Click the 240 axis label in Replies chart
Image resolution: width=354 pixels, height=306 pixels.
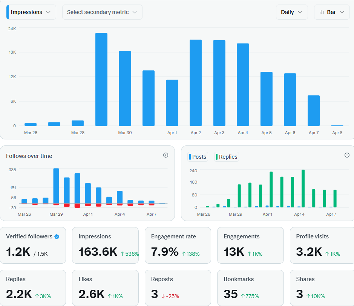tap(193, 171)
